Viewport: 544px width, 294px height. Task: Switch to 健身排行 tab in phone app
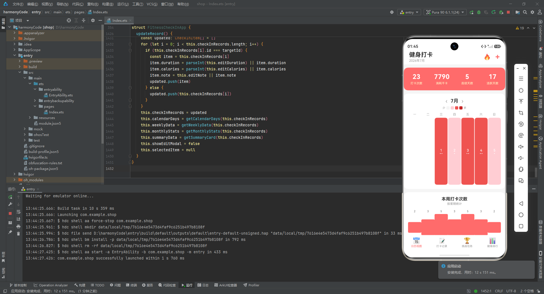492,243
